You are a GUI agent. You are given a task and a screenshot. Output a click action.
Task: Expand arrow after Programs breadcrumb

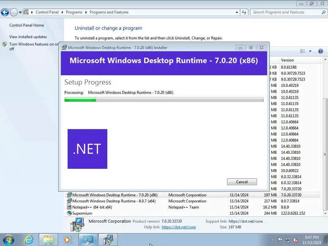click(x=86, y=12)
